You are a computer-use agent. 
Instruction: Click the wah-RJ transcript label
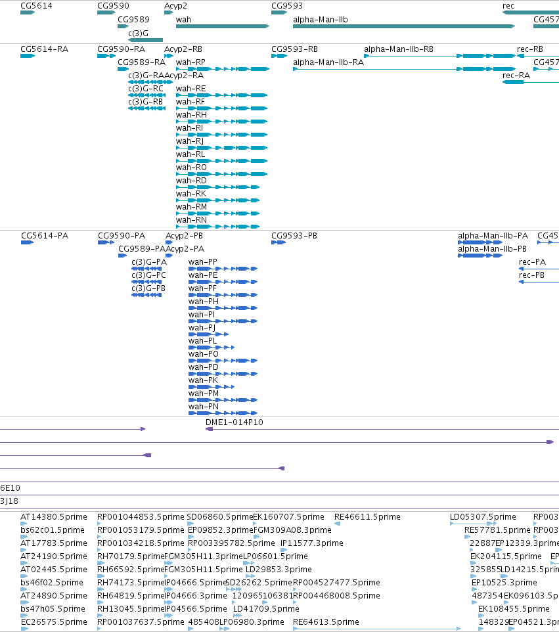tap(190, 141)
